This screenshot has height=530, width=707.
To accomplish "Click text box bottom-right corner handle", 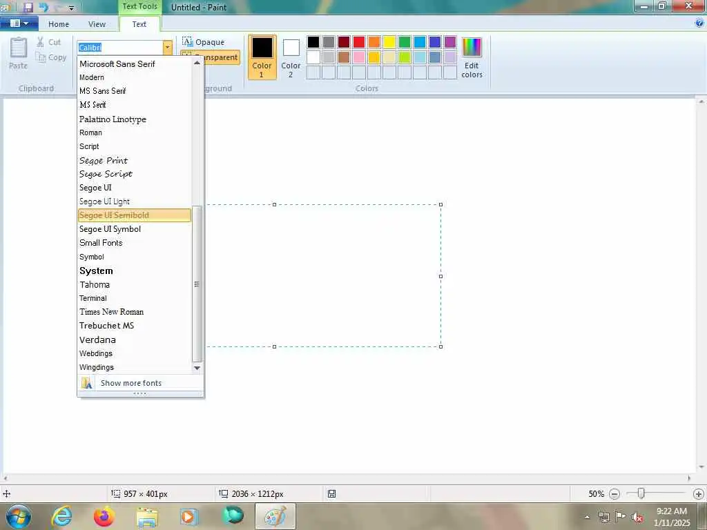I will click(x=440, y=346).
